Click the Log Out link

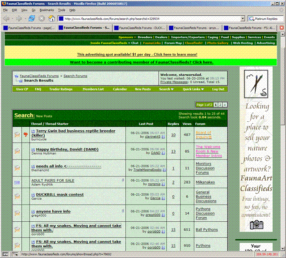tap(218, 89)
